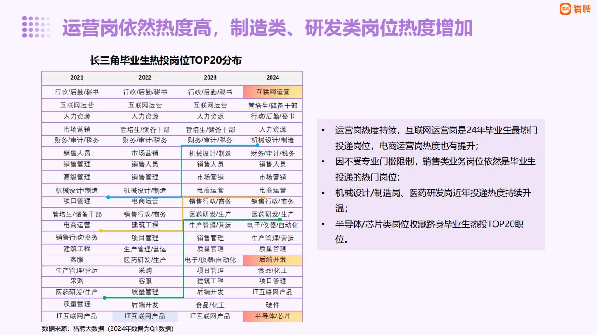Click the 硬件 cell in the table
This screenshot has height=335, width=597.
pyautogui.click(x=273, y=305)
